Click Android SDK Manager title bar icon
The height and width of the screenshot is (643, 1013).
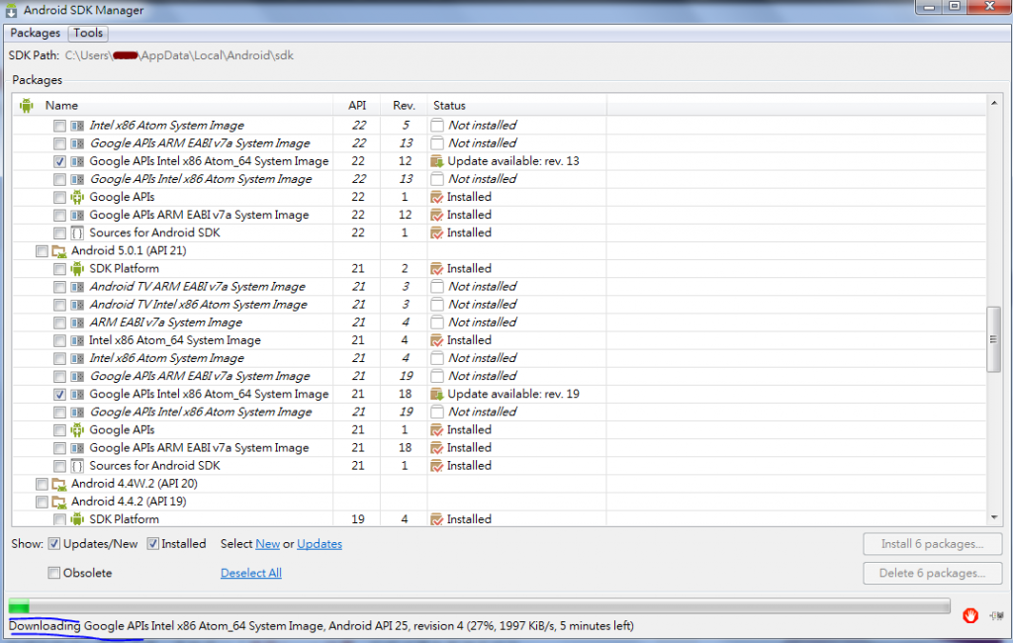(11, 10)
